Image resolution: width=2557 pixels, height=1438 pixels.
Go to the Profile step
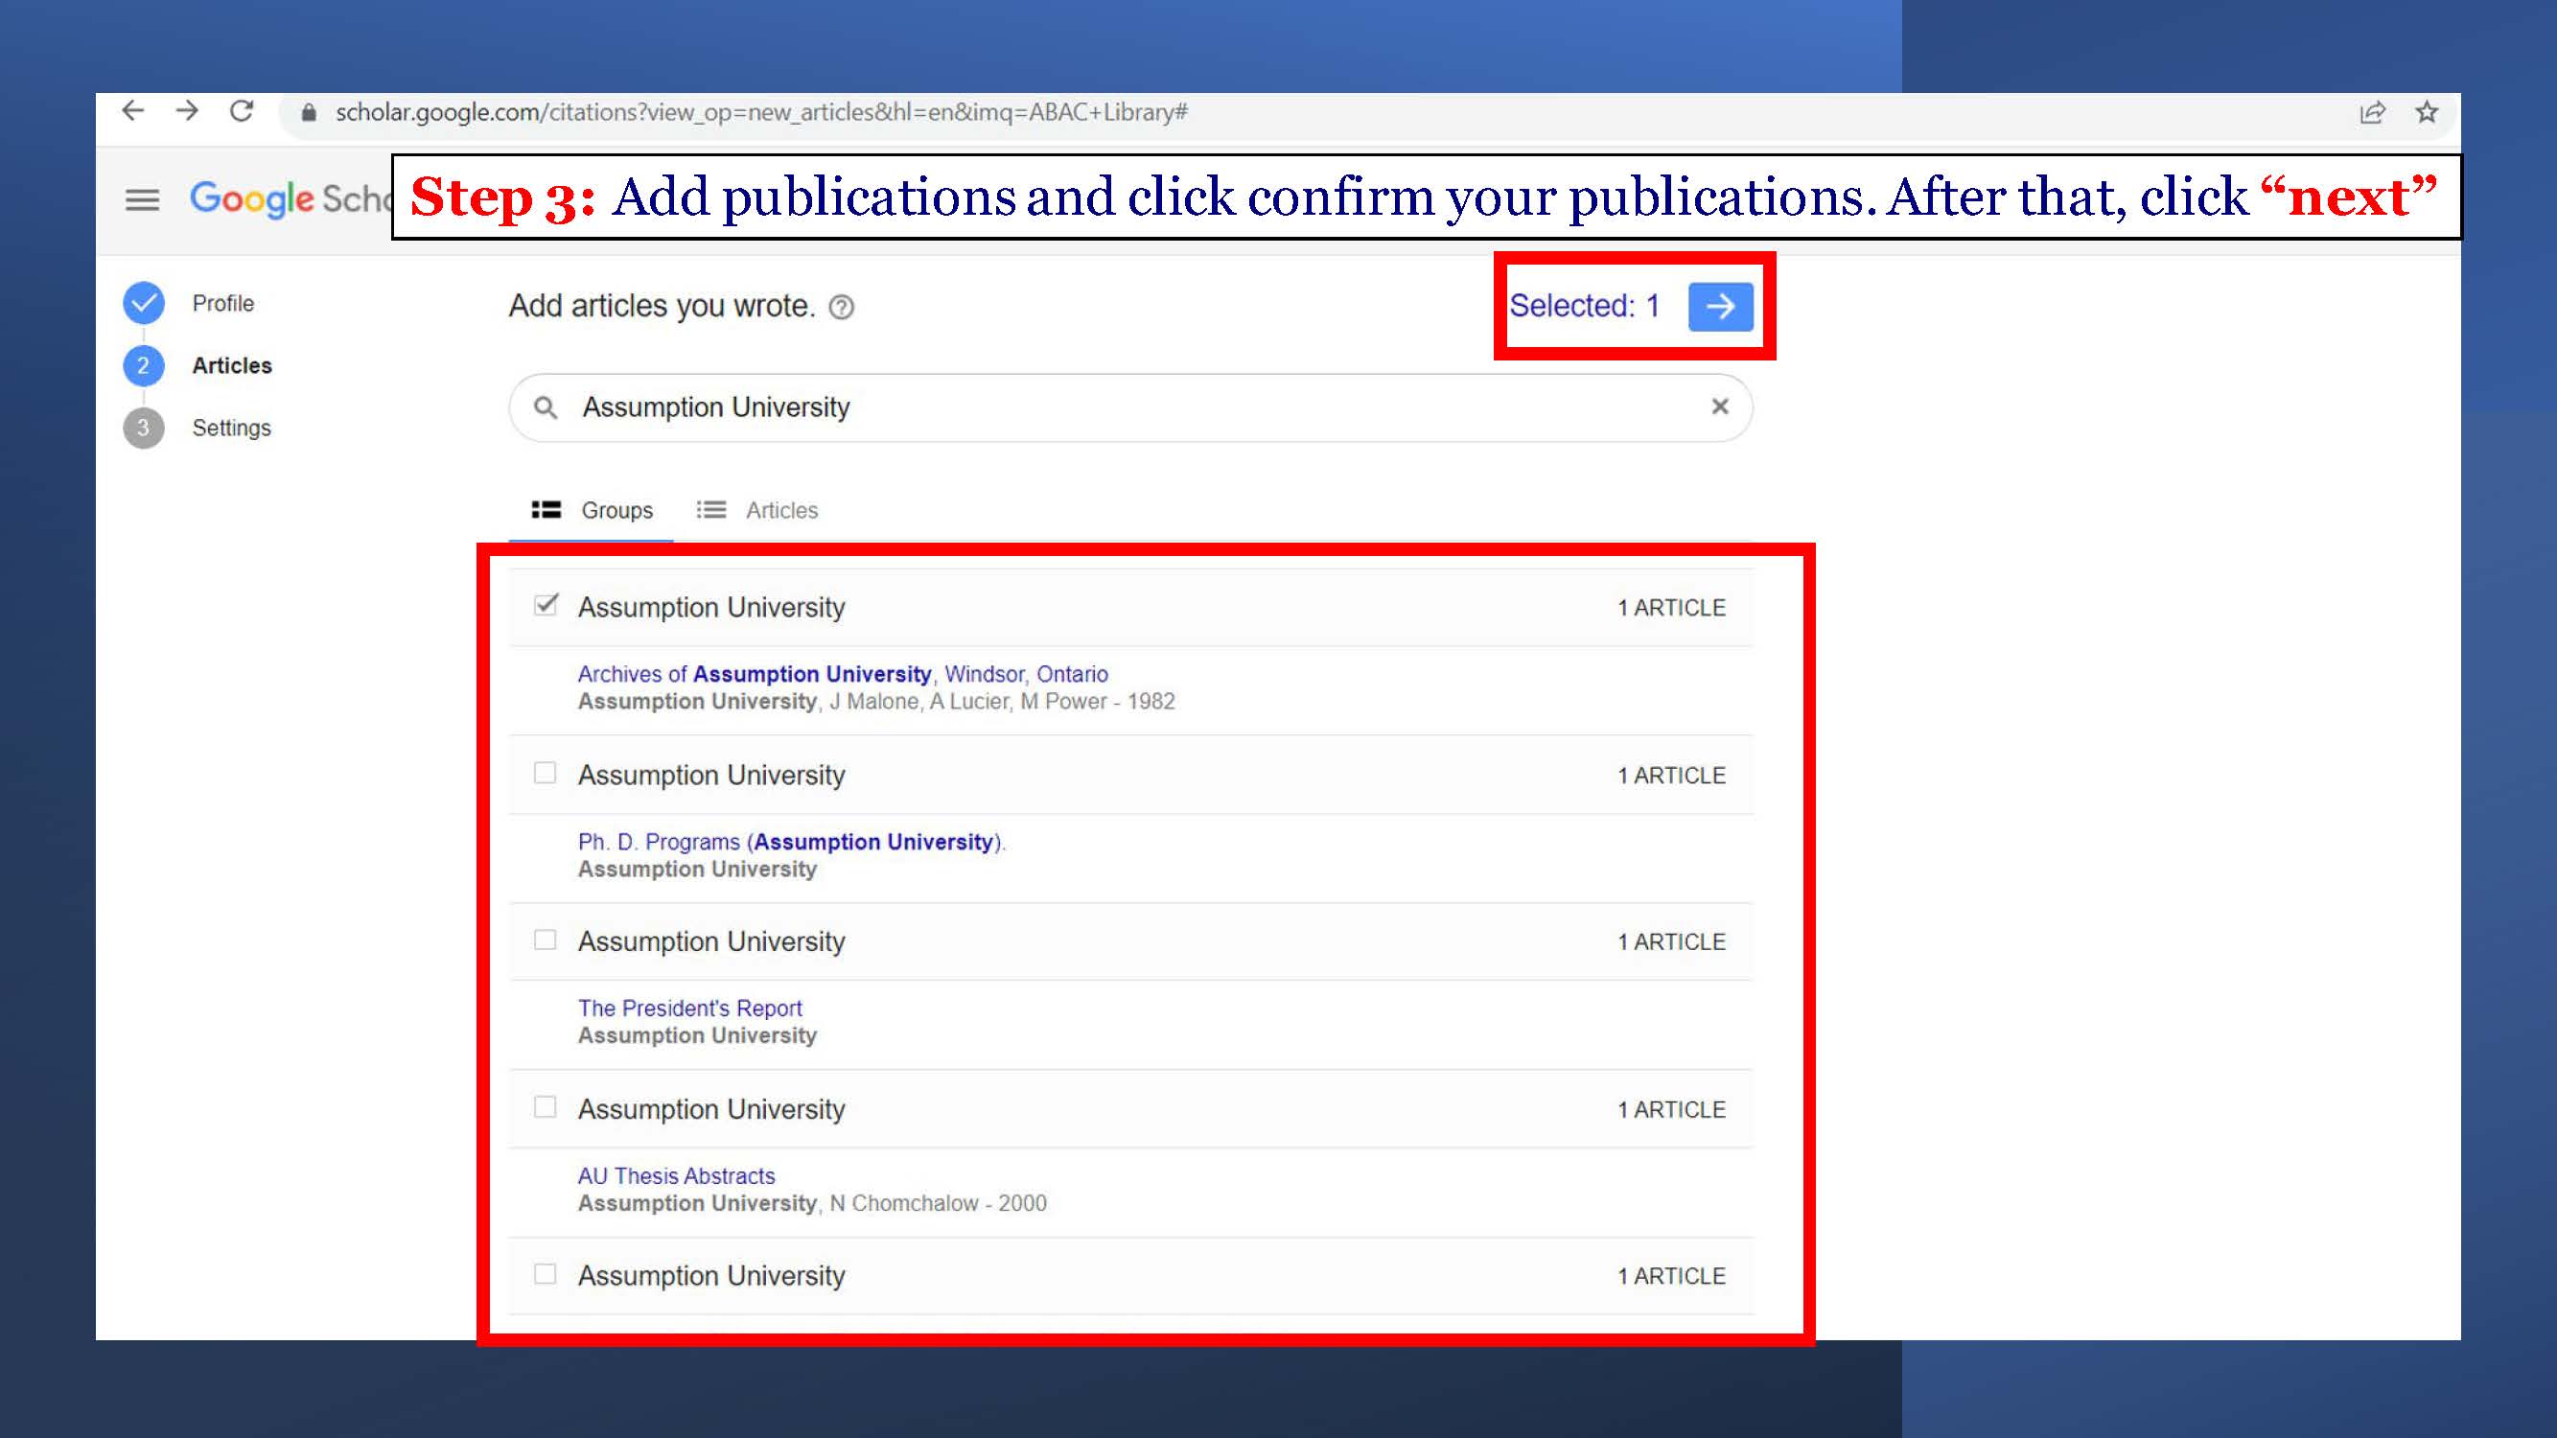coord(223,304)
